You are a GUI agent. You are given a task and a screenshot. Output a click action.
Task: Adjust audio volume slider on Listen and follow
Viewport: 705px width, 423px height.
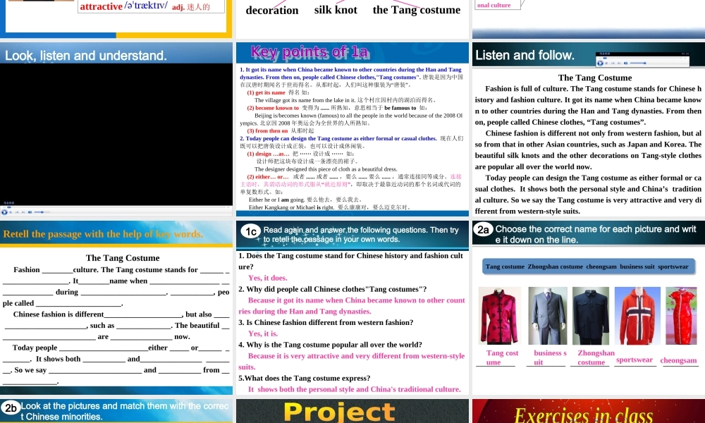[x=638, y=63]
